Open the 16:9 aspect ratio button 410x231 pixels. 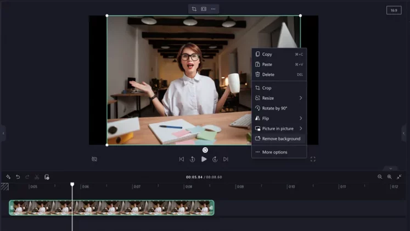coord(394,10)
